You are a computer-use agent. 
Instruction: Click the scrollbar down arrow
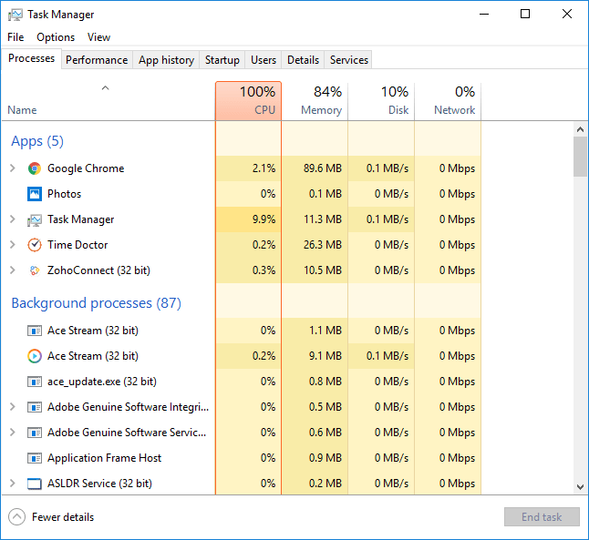[x=581, y=487]
